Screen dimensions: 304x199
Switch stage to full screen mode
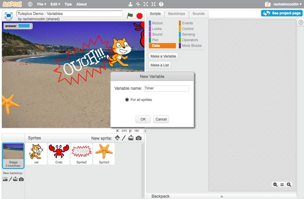[9, 16]
